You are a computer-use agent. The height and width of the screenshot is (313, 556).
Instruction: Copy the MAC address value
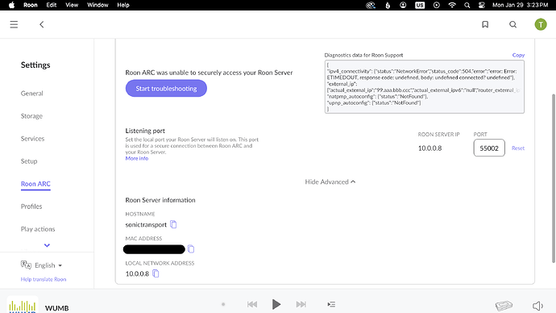click(191, 248)
